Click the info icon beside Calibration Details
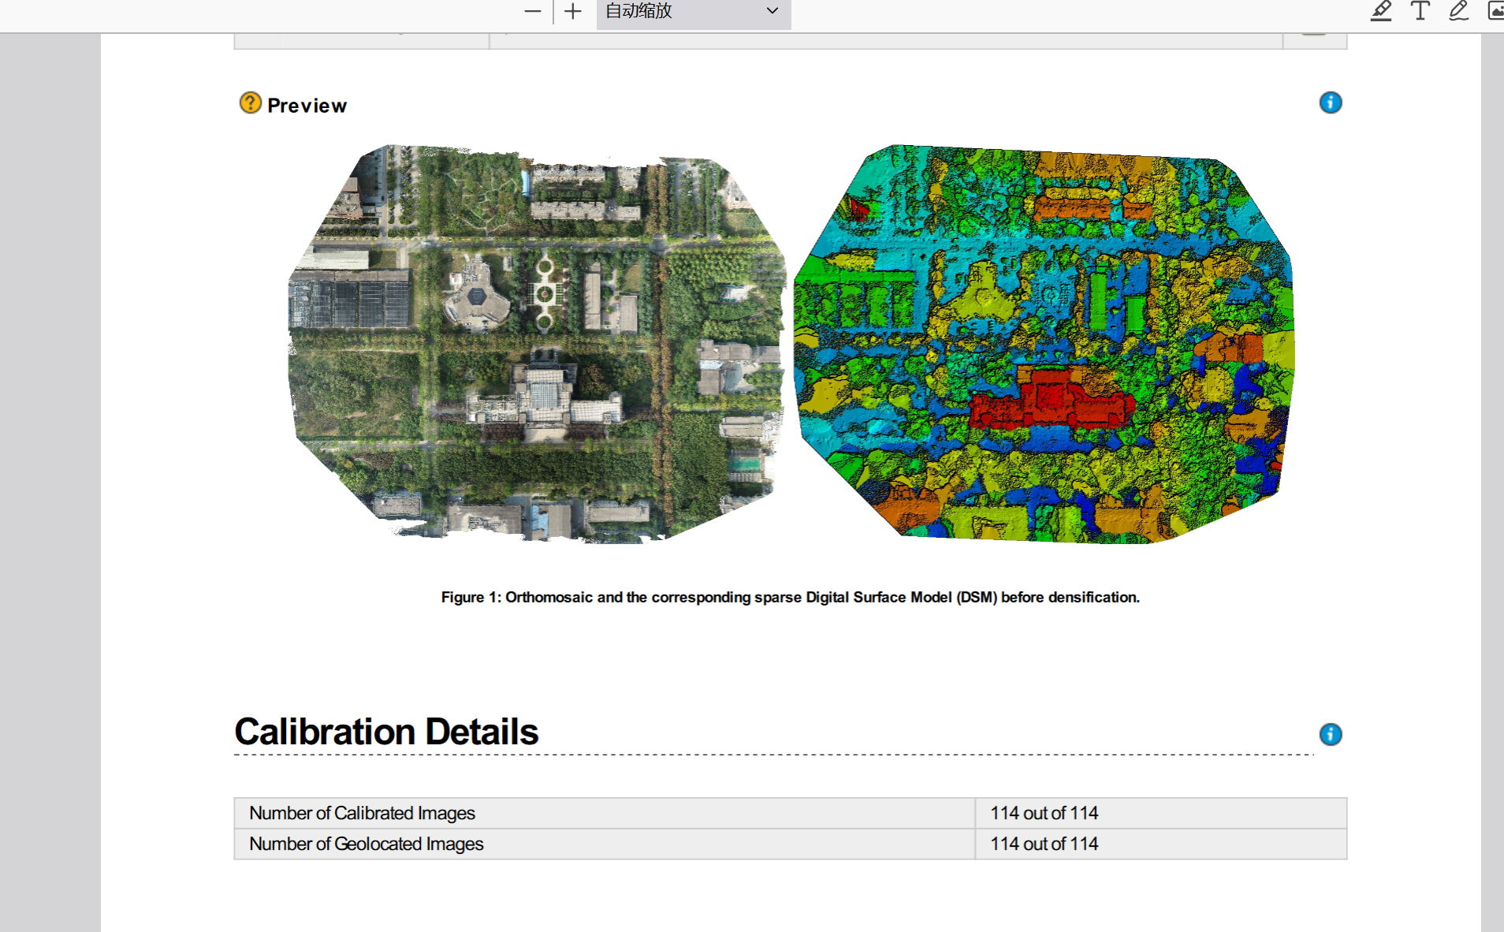 pos(1330,734)
